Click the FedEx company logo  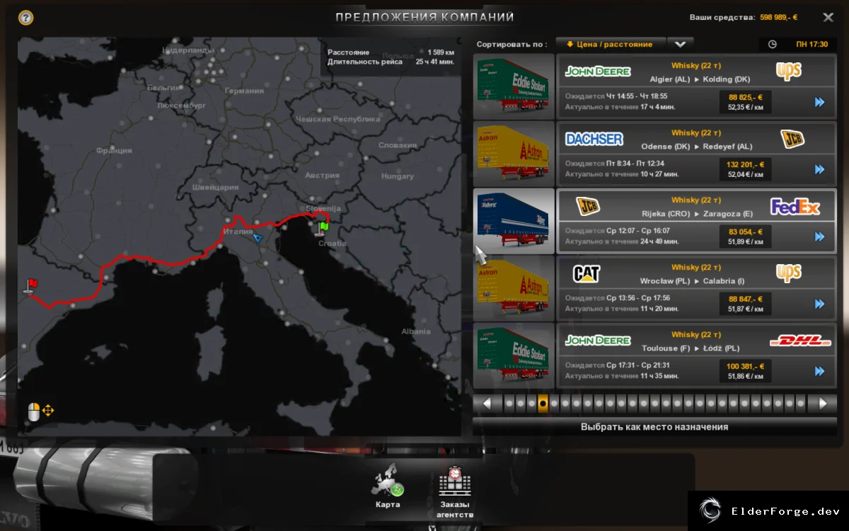coord(795,207)
